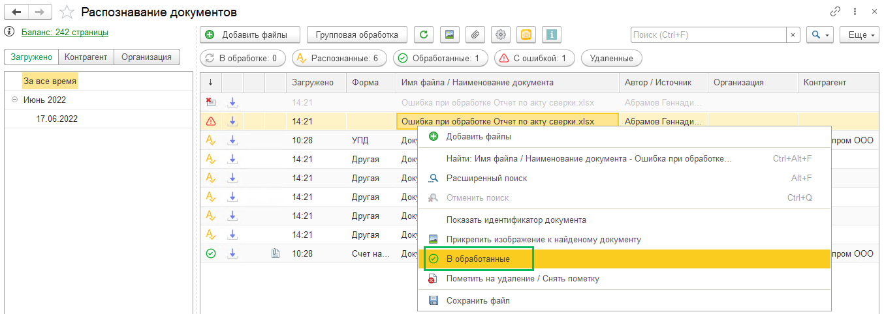Click the yellow toolbar icon button

526,35
